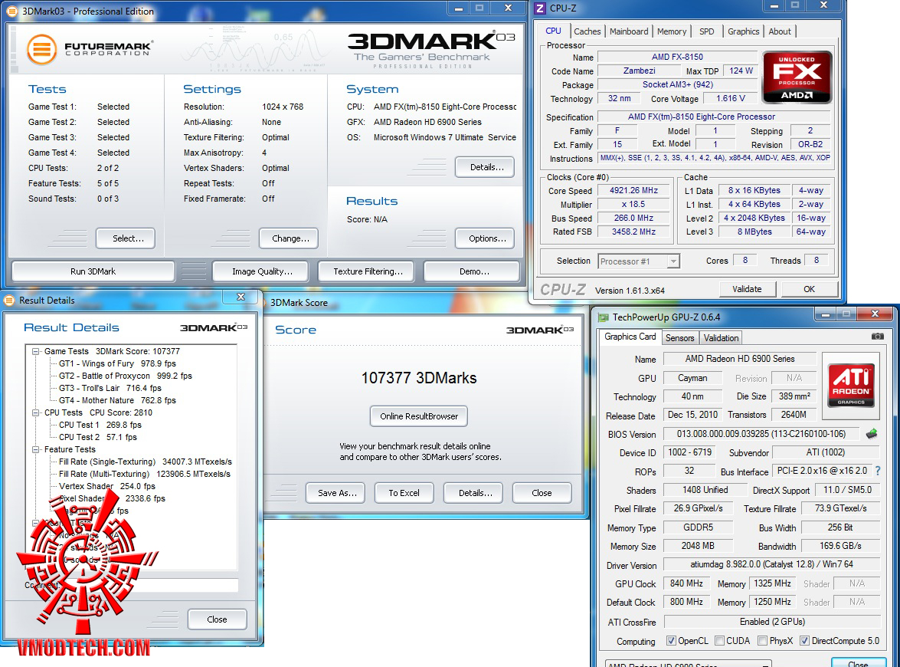Image resolution: width=900 pixels, height=667 pixels.
Task: Toggle the CUDA checkbox in GPU-Z
Action: [x=719, y=641]
